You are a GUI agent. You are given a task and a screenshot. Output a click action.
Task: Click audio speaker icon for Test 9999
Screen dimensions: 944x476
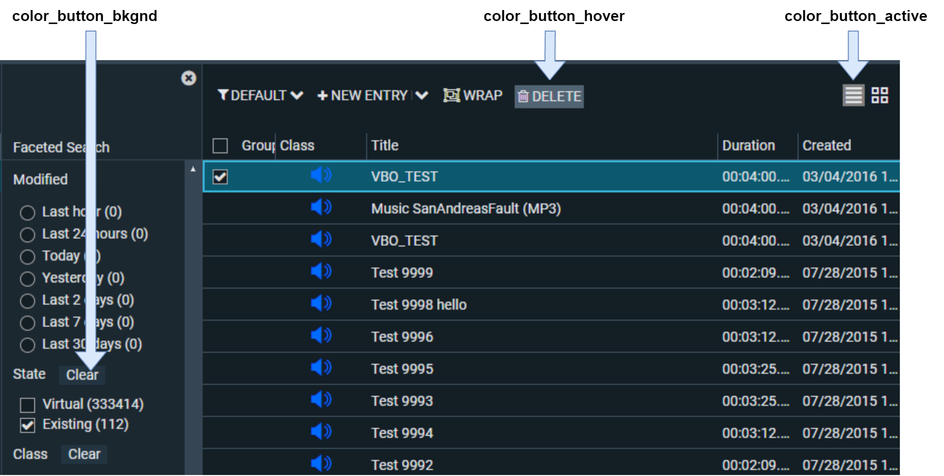point(321,272)
